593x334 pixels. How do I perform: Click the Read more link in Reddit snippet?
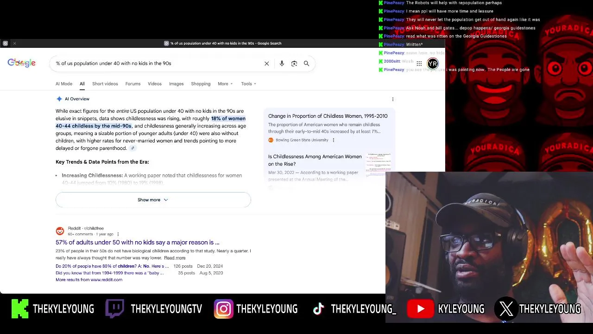coord(175,258)
